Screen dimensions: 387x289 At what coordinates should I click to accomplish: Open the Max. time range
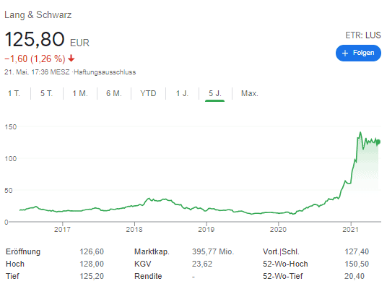pyautogui.click(x=250, y=93)
